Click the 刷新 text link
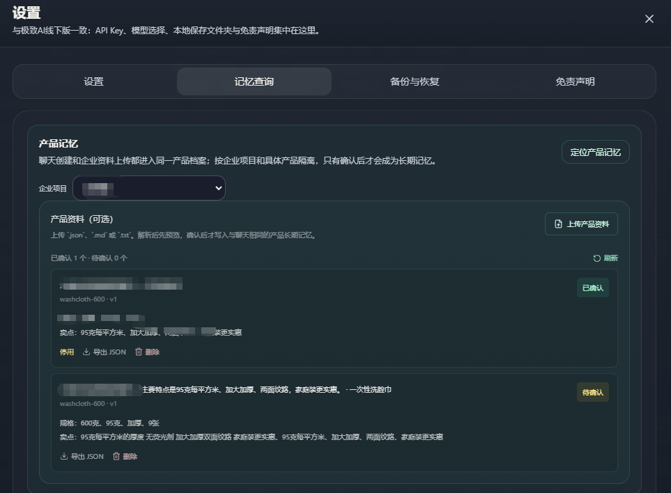This screenshot has width=671, height=493. tap(610, 258)
